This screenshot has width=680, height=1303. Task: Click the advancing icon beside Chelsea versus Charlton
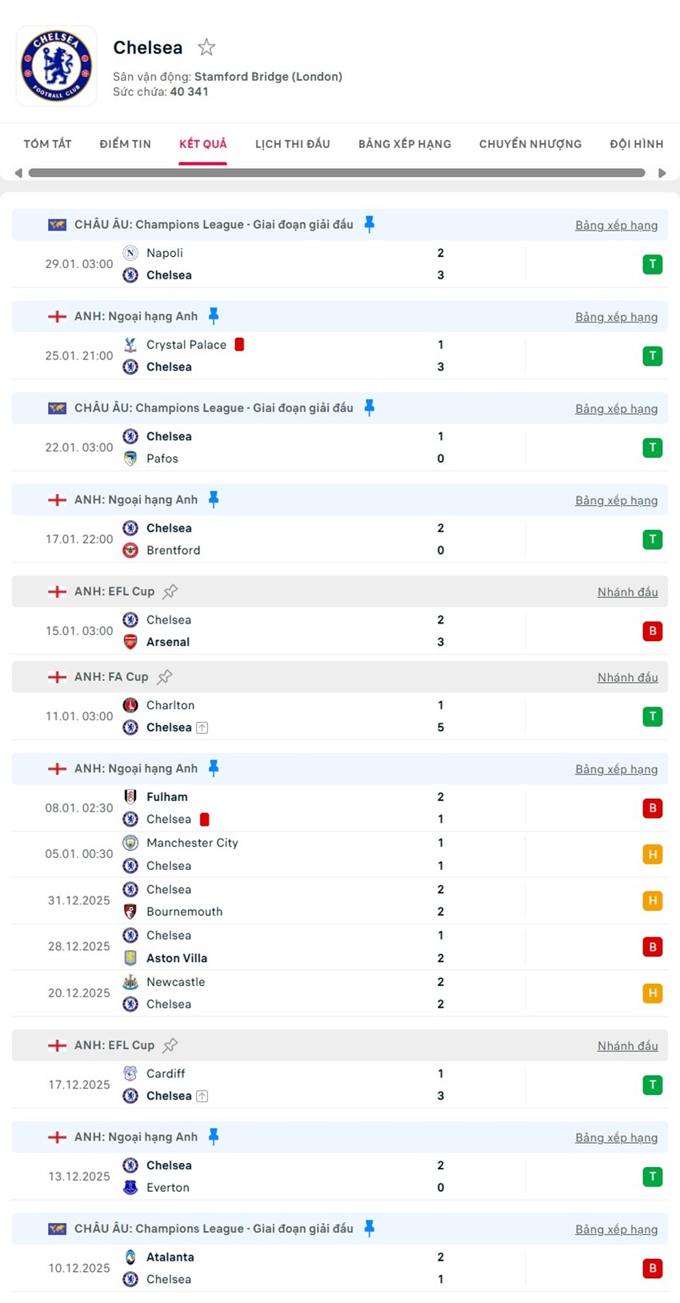coord(202,728)
